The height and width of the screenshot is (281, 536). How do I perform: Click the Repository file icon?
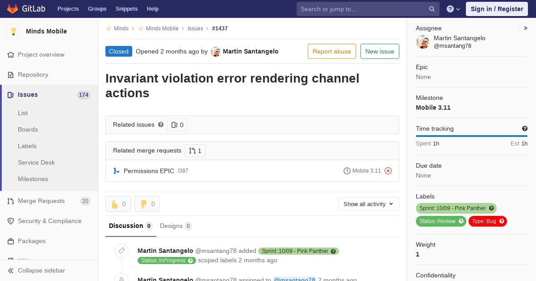(11, 74)
